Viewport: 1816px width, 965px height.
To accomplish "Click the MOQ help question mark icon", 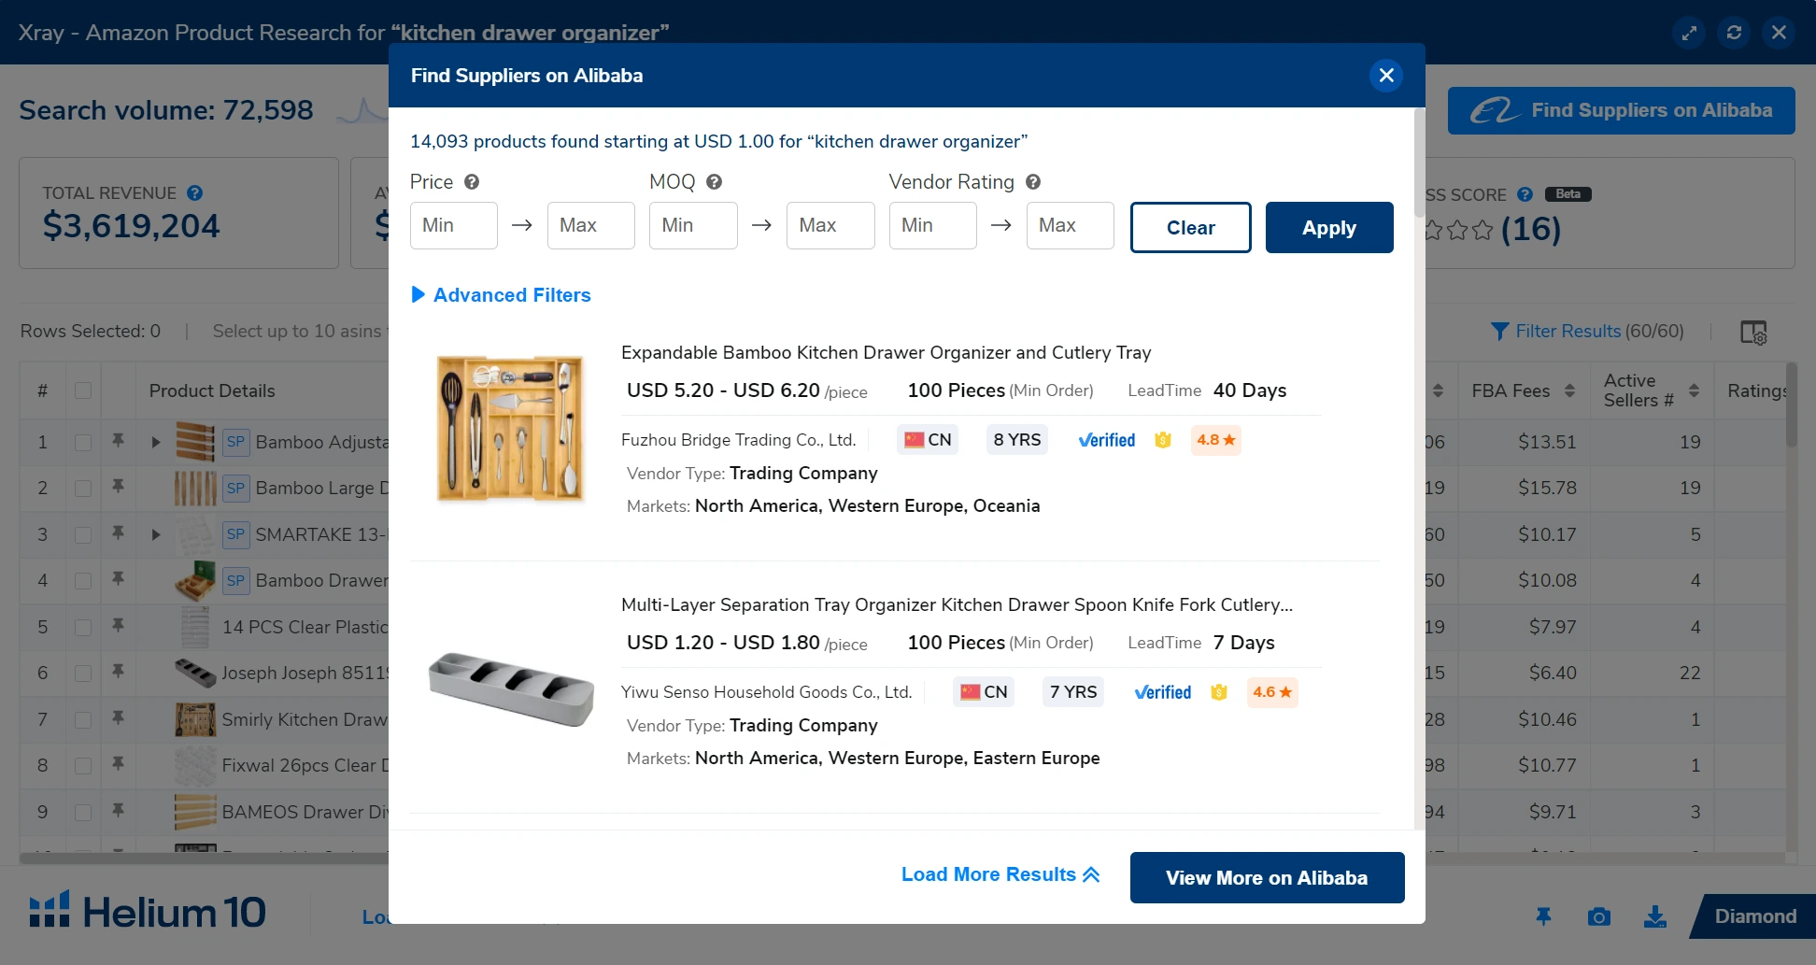I will pyautogui.click(x=714, y=182).
